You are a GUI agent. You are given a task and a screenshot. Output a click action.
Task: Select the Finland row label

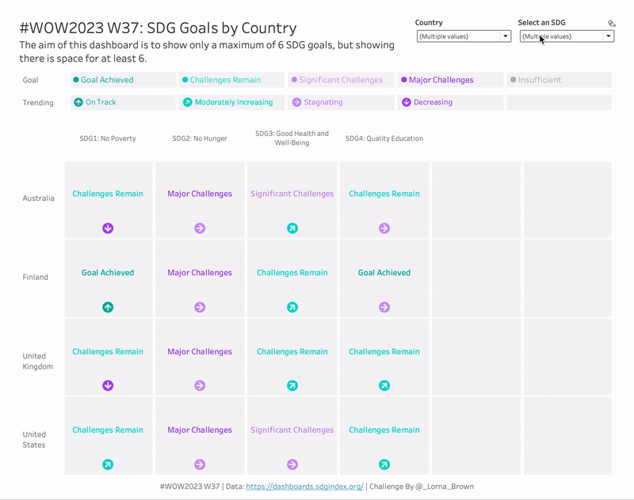pyautogui.click(x=36, y=278)
